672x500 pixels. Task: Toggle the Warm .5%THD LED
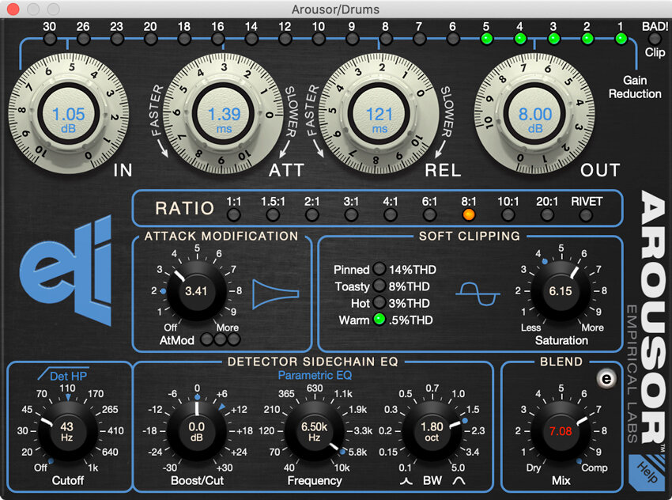pyautogui.click(x=379, y=320)
